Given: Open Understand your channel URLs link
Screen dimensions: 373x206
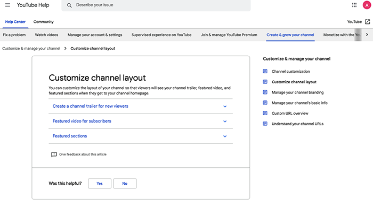Looking at the screenshot, I should point(297,124).
